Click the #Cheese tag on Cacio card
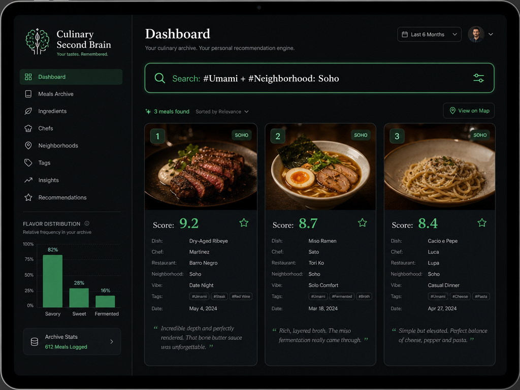520x390 pixels. (x=460, y=297)
